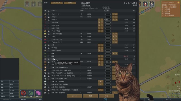Switch to the アーキテクト tab
The image size is (181, 101).
pos(7,99)
